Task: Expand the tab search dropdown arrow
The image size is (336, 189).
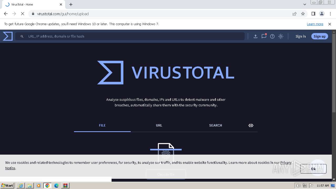Action: pyautogui.click(x=305, y=4)
